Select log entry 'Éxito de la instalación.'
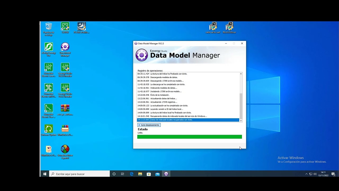Viewport: 339px width, 191px height. 188,95
